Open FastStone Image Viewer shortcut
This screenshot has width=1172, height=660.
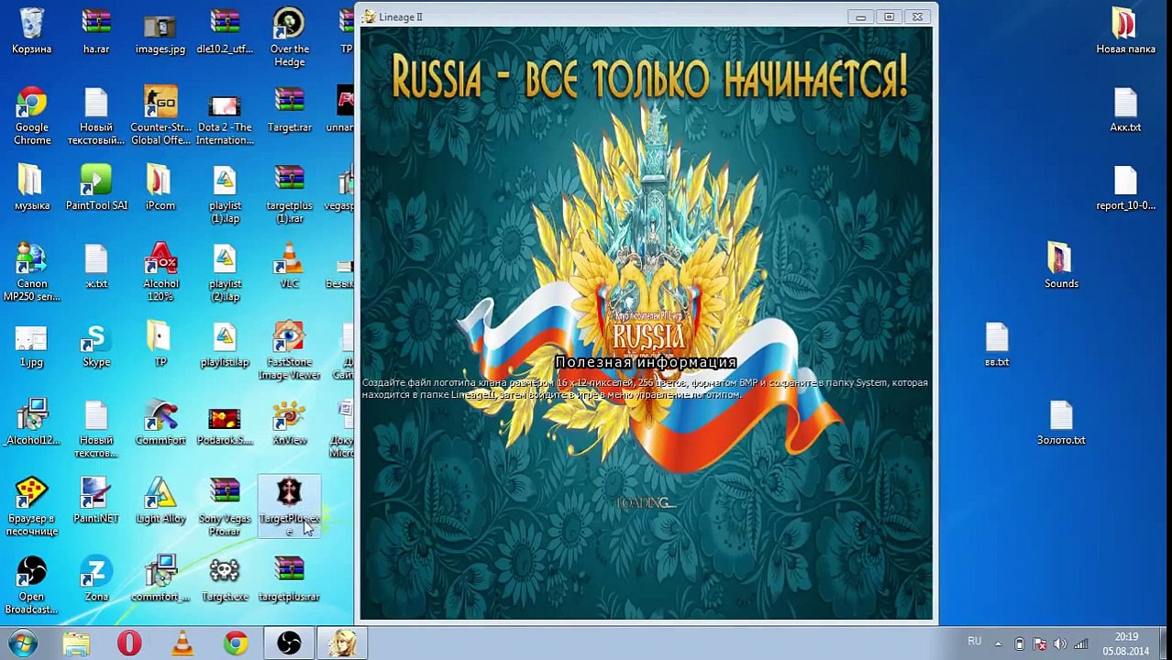click(x=289, y=350)
